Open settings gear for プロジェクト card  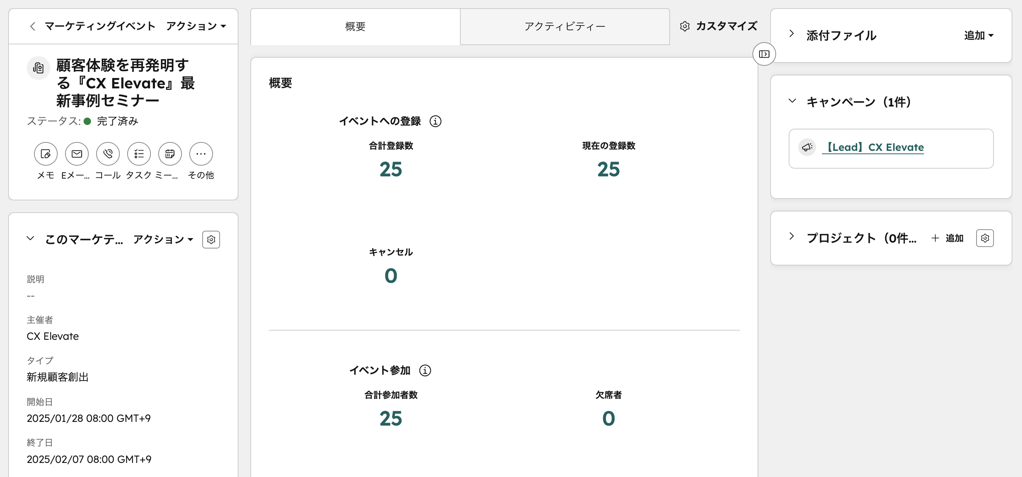[985, 238]
